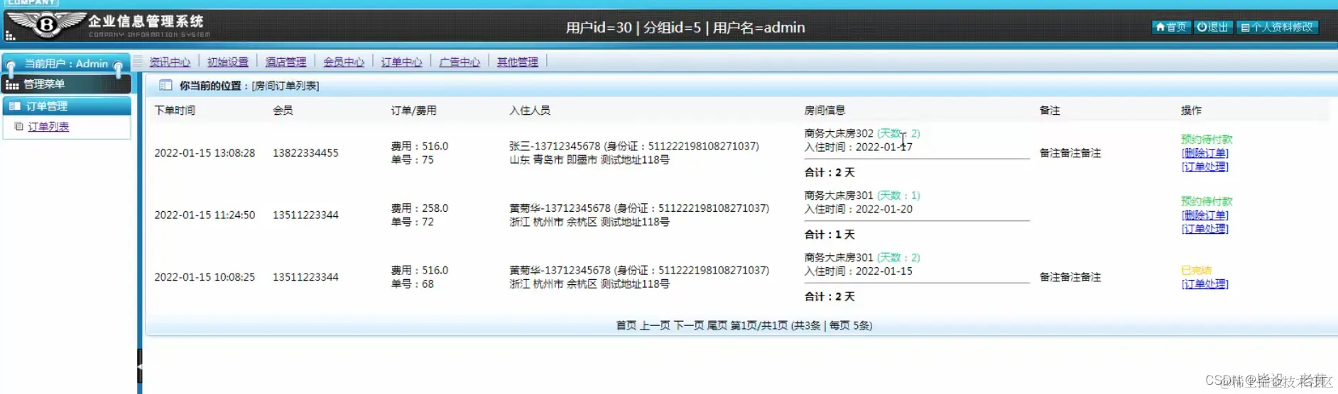The image size is (1338, 394).
Task: Delete order number 72 via 删除订单
Action: pos(1204,215)
